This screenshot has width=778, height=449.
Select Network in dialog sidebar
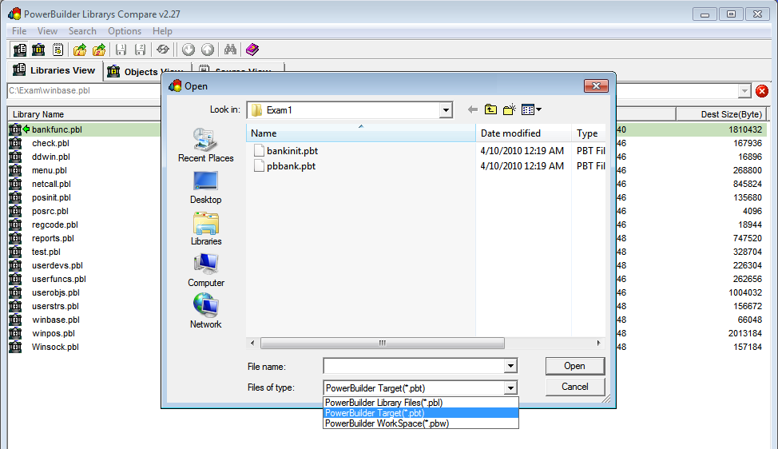[205, 312]
